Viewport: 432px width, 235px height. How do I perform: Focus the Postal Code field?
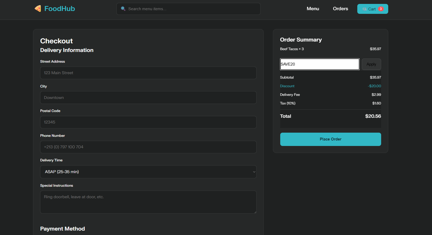(148, 122)
